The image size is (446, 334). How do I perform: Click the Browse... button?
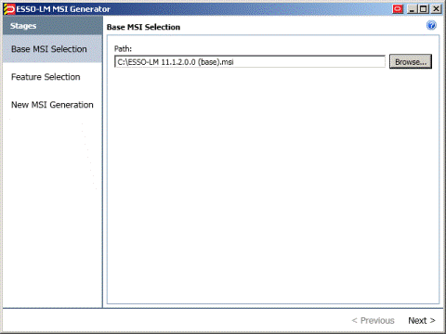[411, 61]
